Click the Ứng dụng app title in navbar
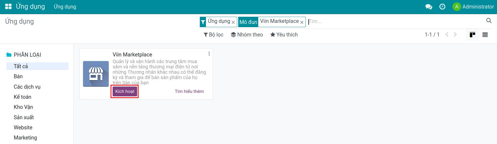 click(30, 7)
